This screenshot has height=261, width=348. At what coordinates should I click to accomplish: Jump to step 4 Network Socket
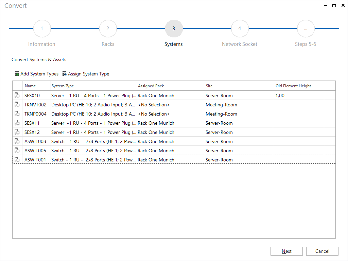pos(240,29)
